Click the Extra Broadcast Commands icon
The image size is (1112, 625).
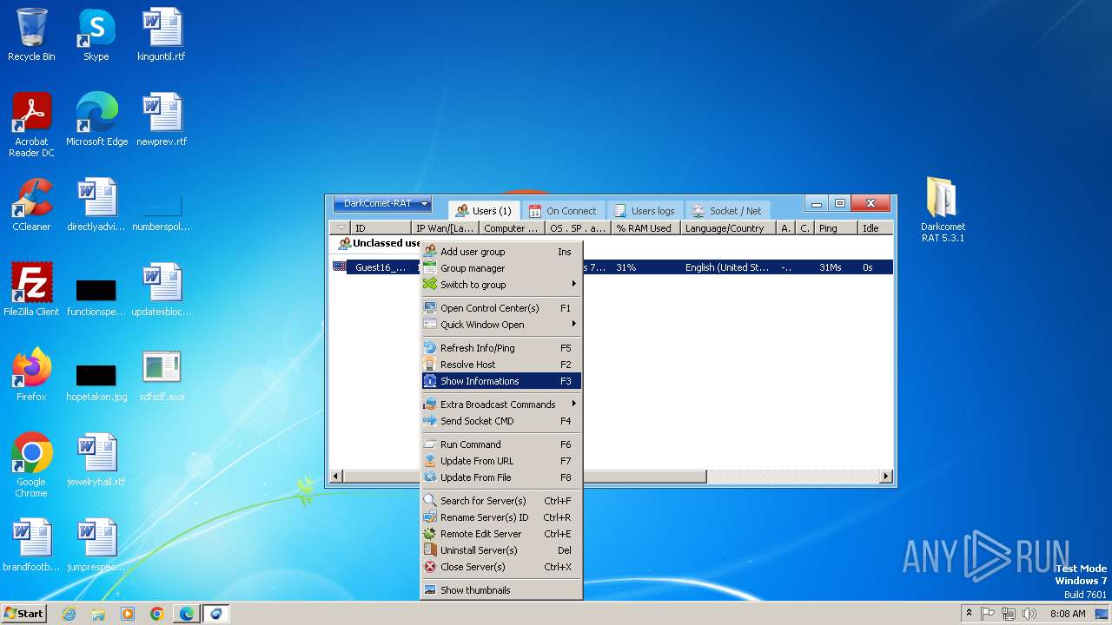pyautogui.click(x=429, y=405)
